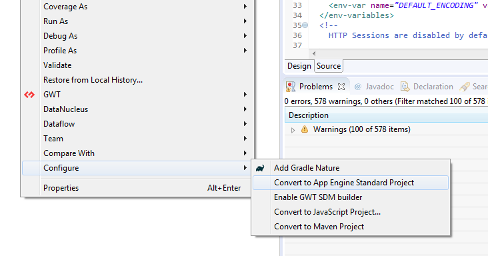Open the Run As submenu
488x256 pixels.
(137, 21)
